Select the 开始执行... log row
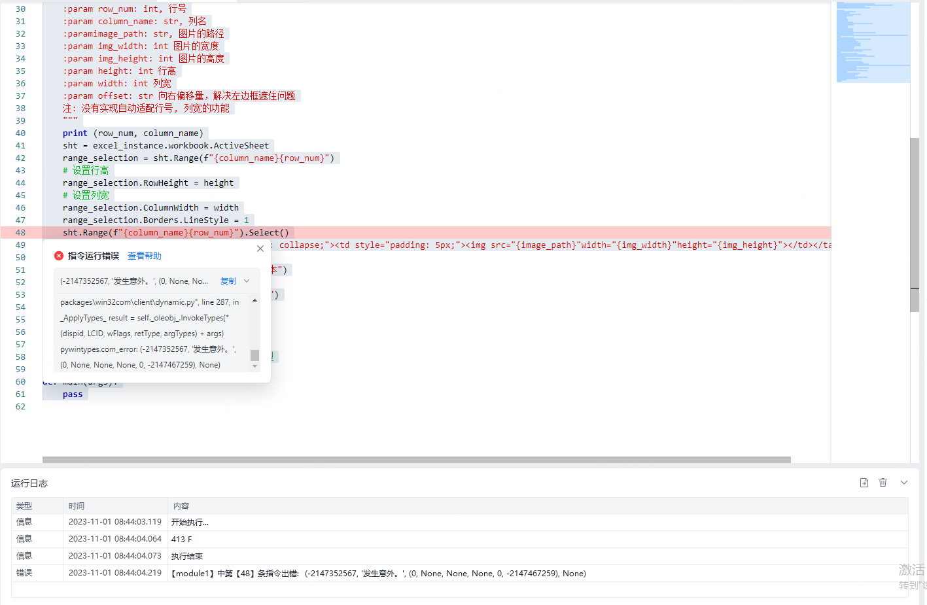 coord(459,522)
